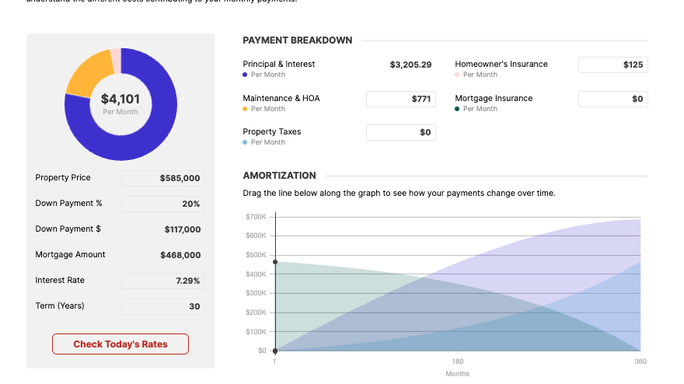Image resolution: width=684 pixels, height=384 pixels.
Task: Click the Maintenance & HOA label
Action: coord(281,98)
